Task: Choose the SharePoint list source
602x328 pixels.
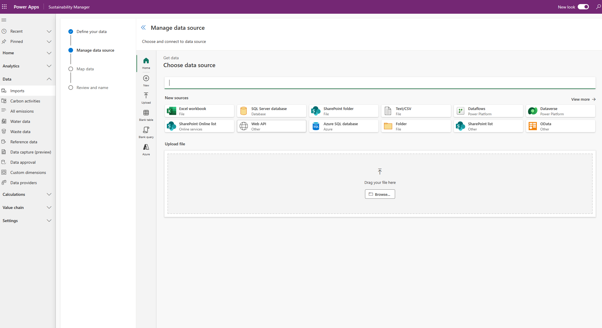Action: tap(488, 126)
